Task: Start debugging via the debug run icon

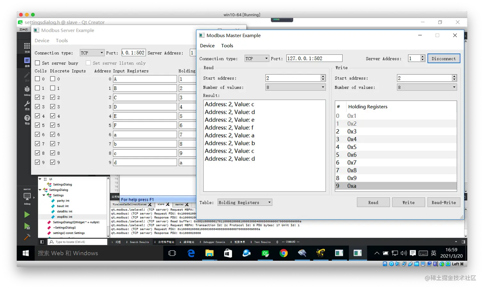Action: pos(27,225)
